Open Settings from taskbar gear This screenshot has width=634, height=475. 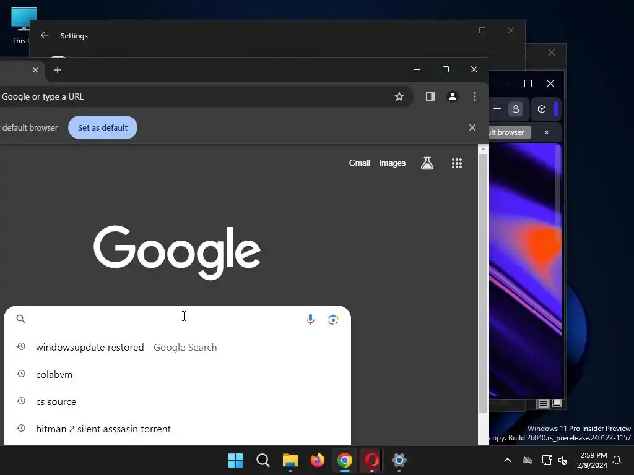point(399,460)
